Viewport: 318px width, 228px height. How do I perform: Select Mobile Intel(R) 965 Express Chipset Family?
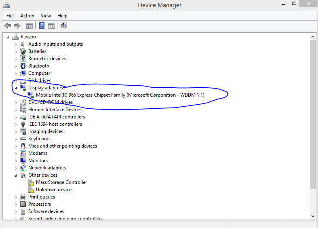tap(120, 95)
